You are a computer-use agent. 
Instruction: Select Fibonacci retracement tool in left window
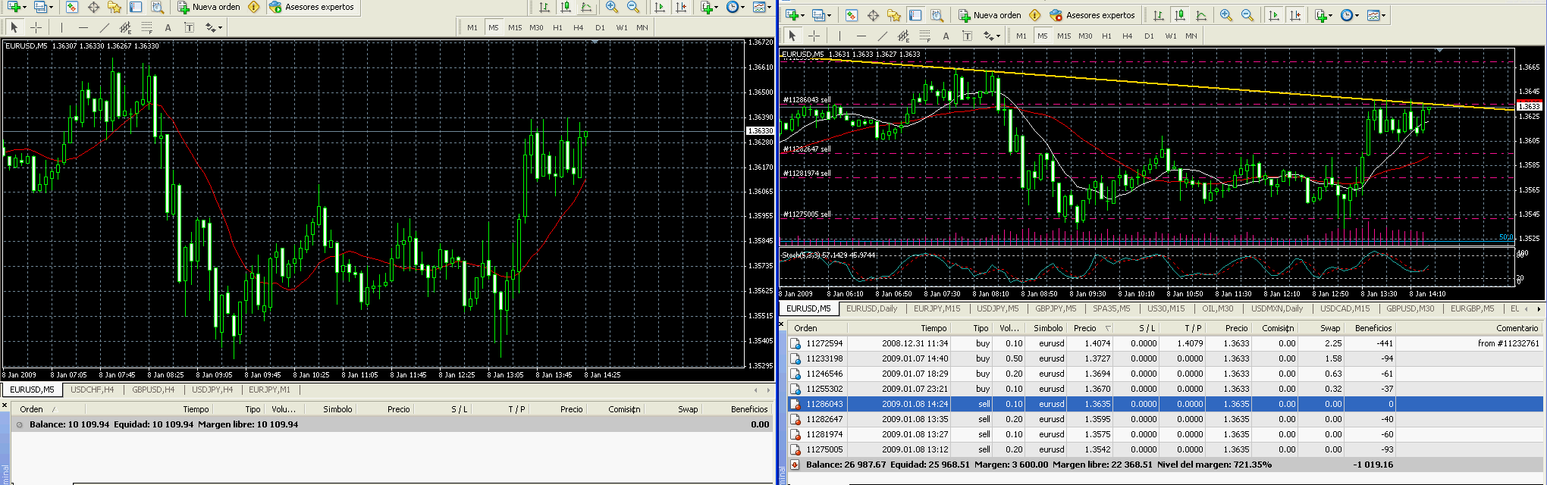[x=146, y=28]
